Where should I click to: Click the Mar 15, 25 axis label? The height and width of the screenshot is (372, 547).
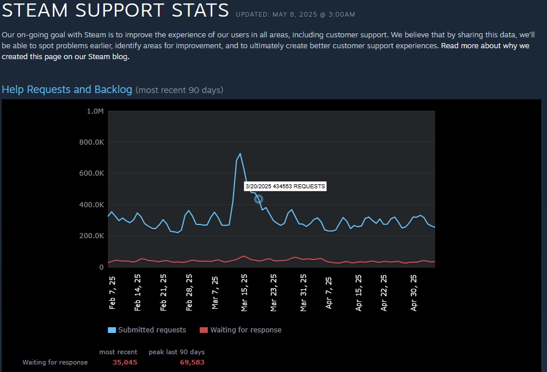244,292
